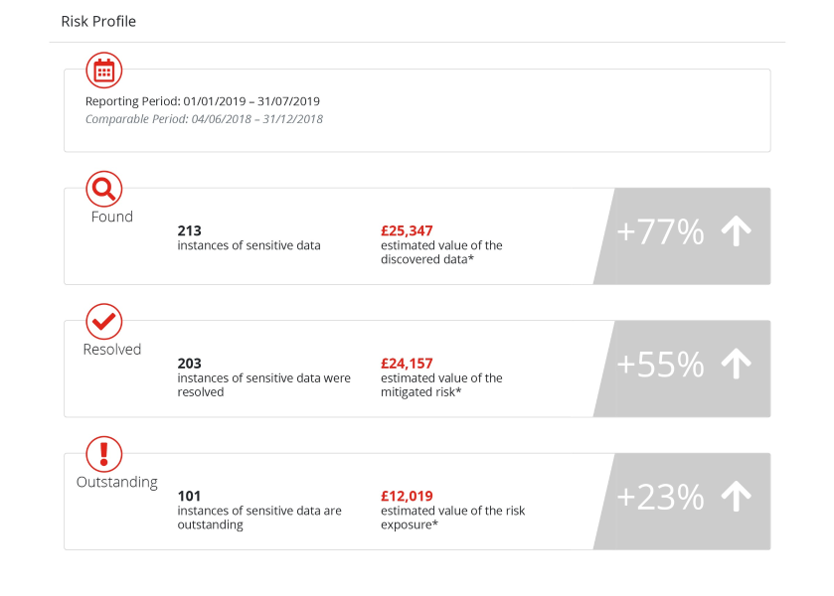The width and height of the screenshot is (834, 596).
Task: Click the red calendar icon
Action: point(104,71)
